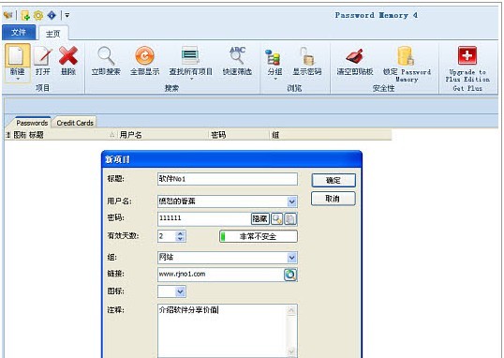Increase 有效天数 spinner up arrow
Screen dimensions: 504x358
pyautogui.click(x=180, y=233)
